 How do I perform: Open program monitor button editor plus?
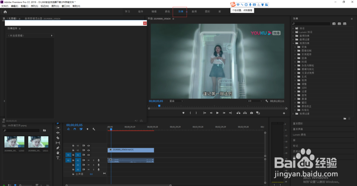284,113
